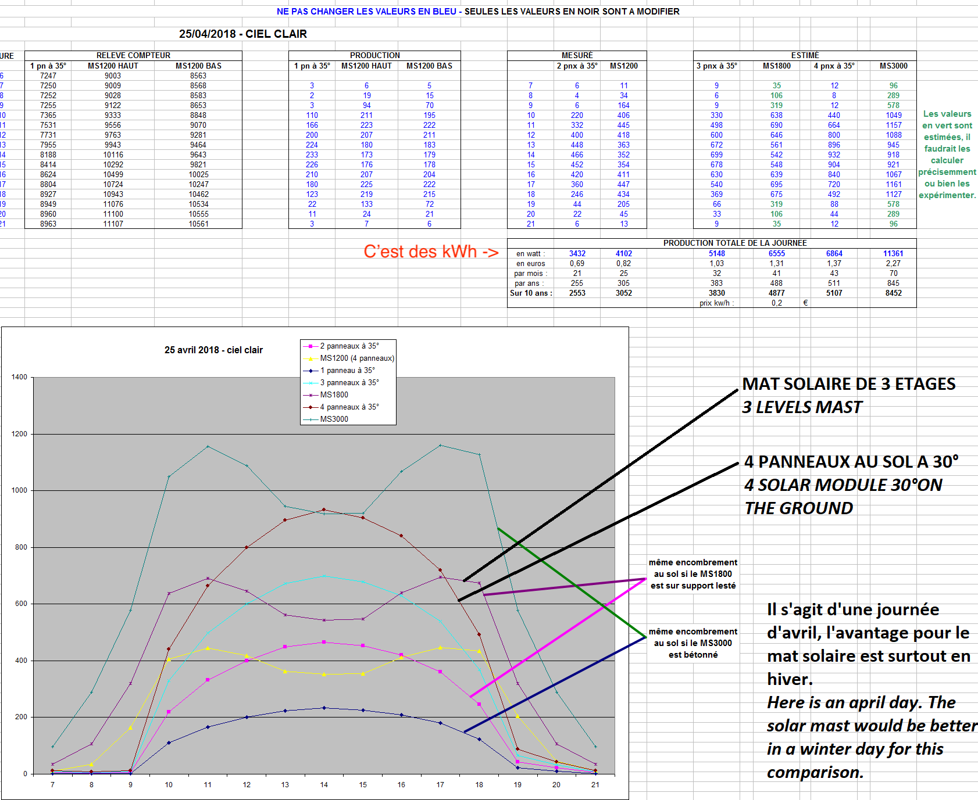Select legend entry "MS1200 (4 panneaux)"

tap(348, 358)
